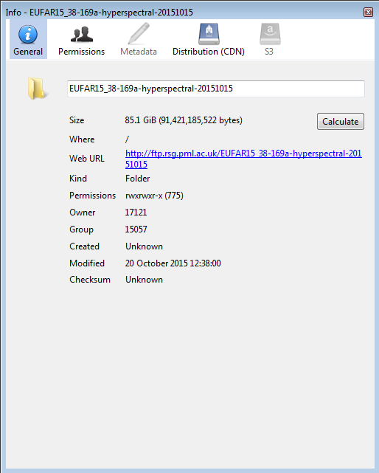Focus the folder name text field

[x=216, y=89]
